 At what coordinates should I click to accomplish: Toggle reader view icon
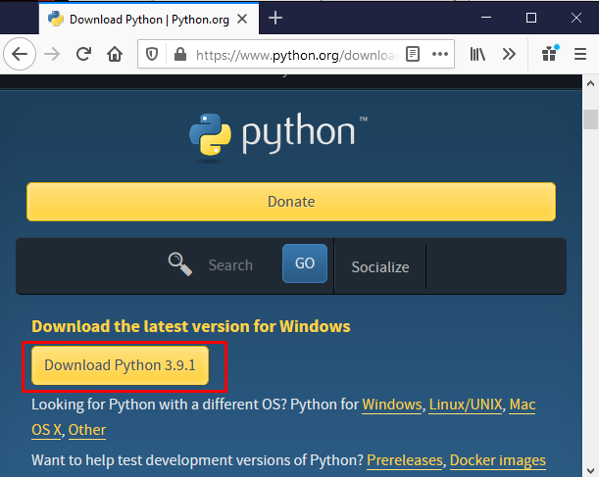coord(413,54)
